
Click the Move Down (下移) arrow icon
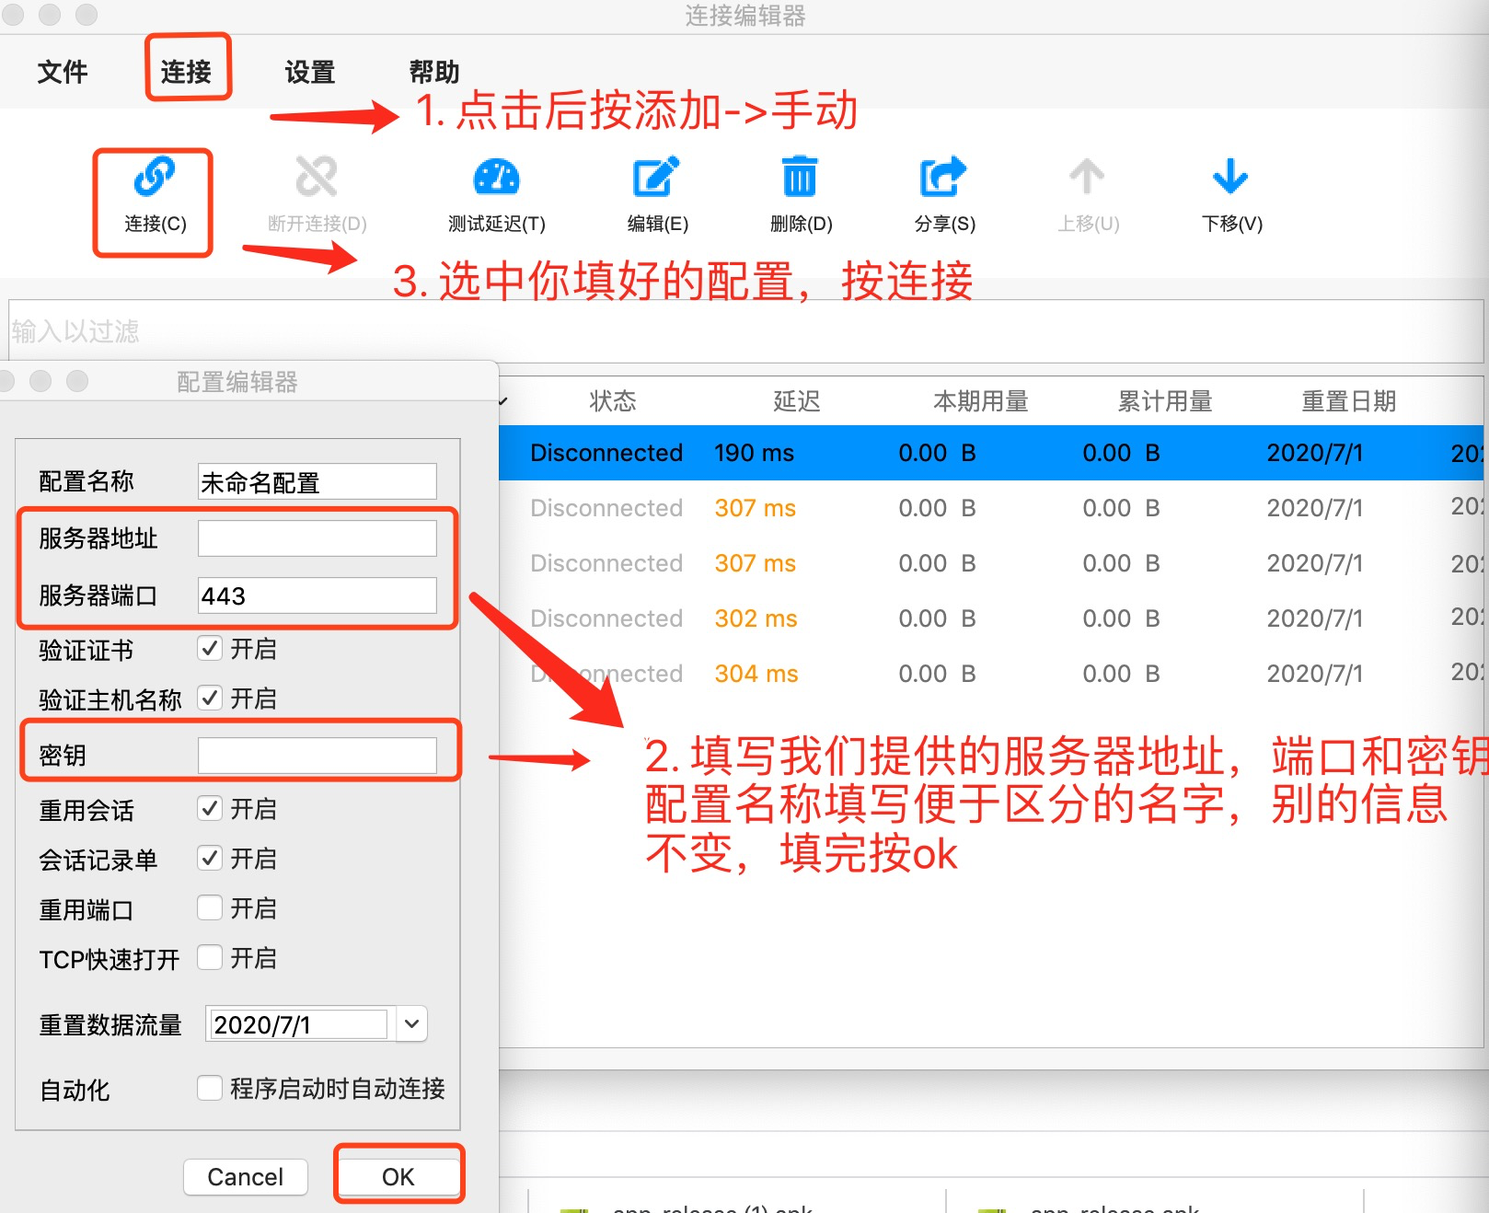1230,179
